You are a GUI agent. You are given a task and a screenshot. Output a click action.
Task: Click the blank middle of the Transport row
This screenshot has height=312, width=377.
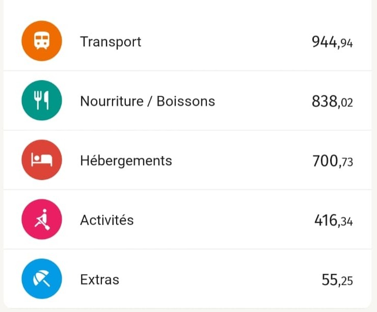[226, 41]
